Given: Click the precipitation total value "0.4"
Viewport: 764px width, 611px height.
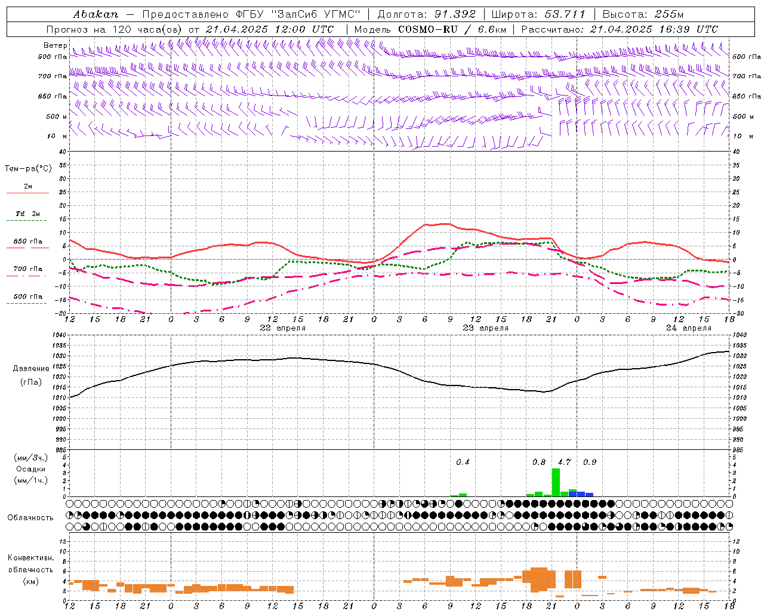Looking at the screenshot, I should [x=463, y=462].
